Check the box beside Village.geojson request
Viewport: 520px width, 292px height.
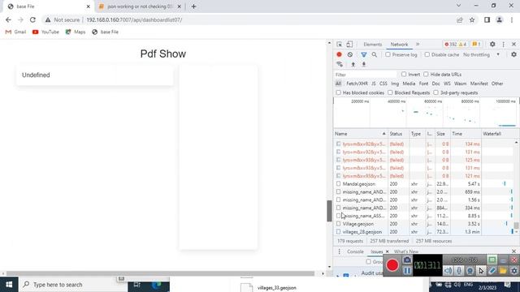[338, 224]
